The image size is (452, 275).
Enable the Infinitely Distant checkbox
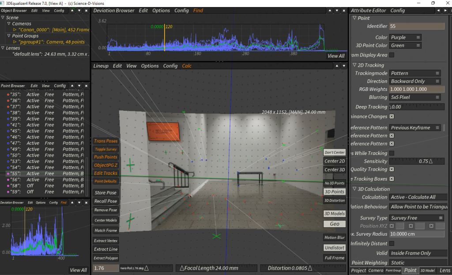[x=392, y=244]
